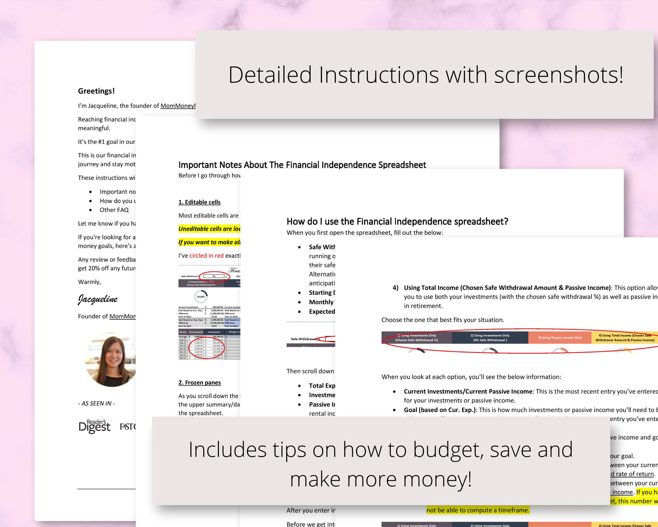
Task: Click the donut chart under the Total Income option
Action: click(624, 351)
